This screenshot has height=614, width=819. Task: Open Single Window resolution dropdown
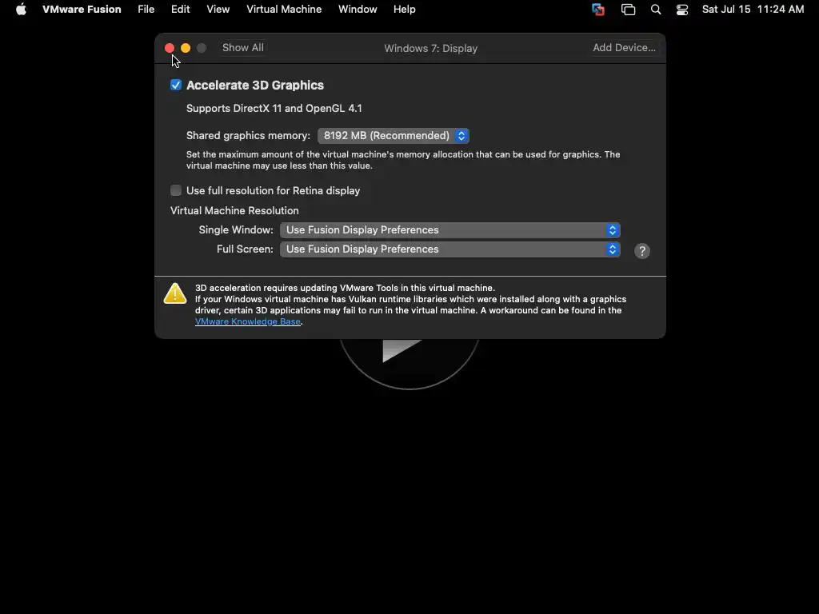[450, 230]
